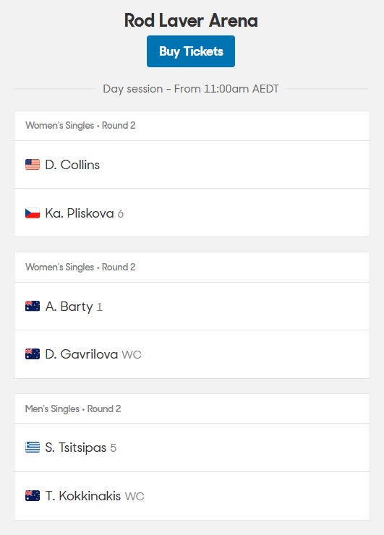Click the Australian flag beside A. Barty
Screen dimensions: 384x535
click(33, 306)
